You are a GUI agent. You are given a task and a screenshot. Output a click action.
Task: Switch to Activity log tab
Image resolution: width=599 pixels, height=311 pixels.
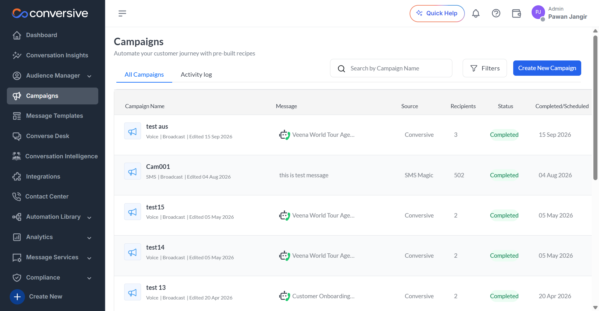[196, 74]
